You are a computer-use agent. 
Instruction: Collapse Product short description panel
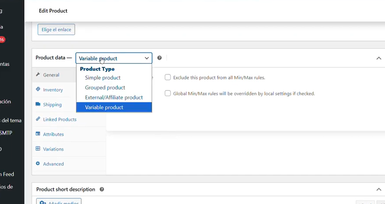[x=378, y=190]
